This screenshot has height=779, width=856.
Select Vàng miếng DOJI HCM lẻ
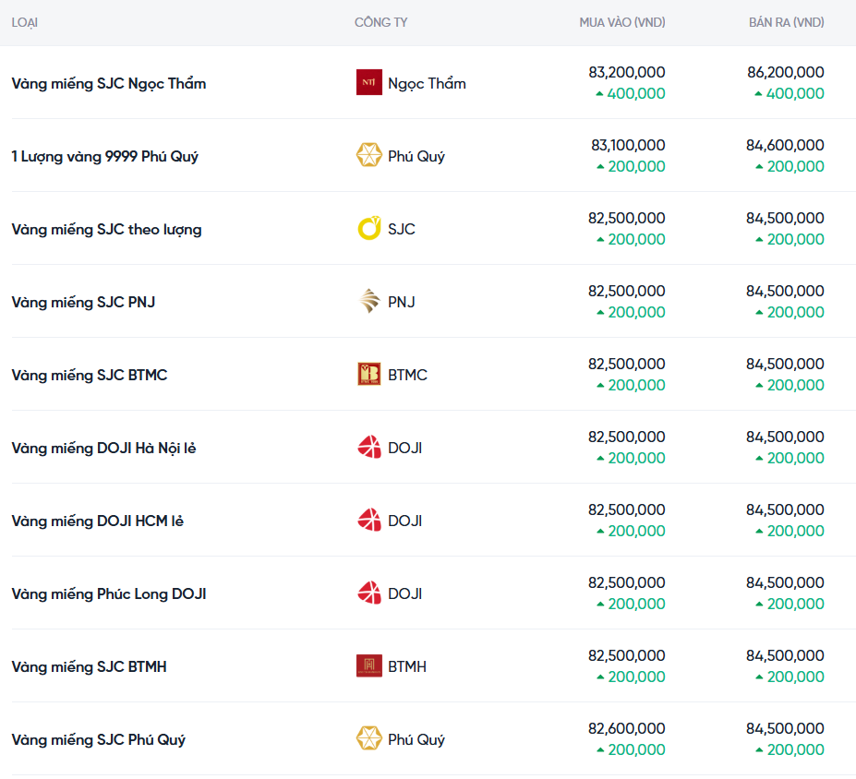pos(97,521)
